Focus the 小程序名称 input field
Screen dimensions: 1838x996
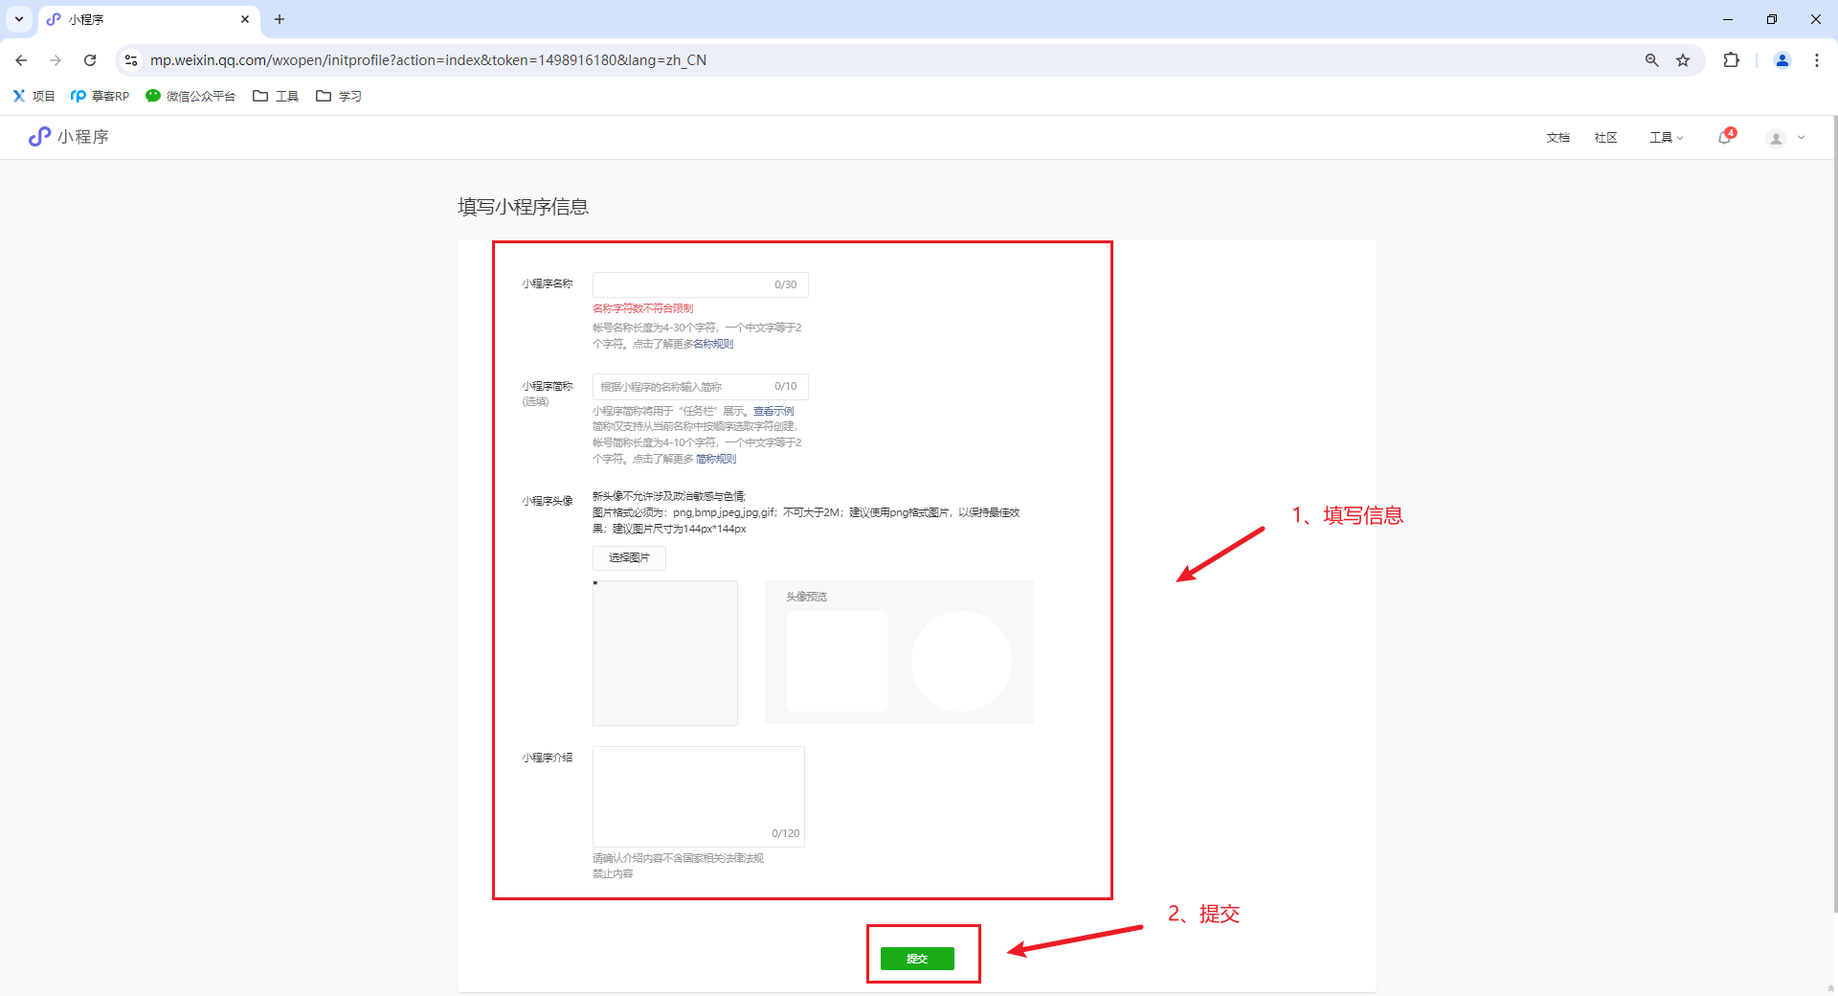point(701,284)
